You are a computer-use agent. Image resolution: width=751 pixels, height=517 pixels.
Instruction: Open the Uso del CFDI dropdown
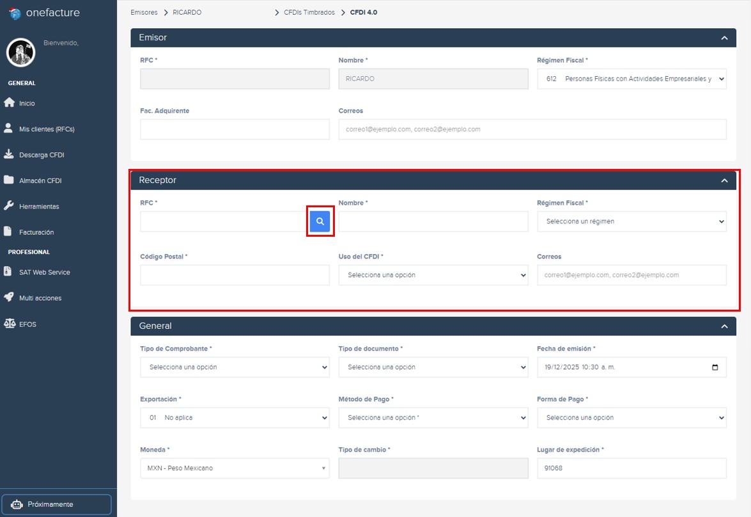433,275
